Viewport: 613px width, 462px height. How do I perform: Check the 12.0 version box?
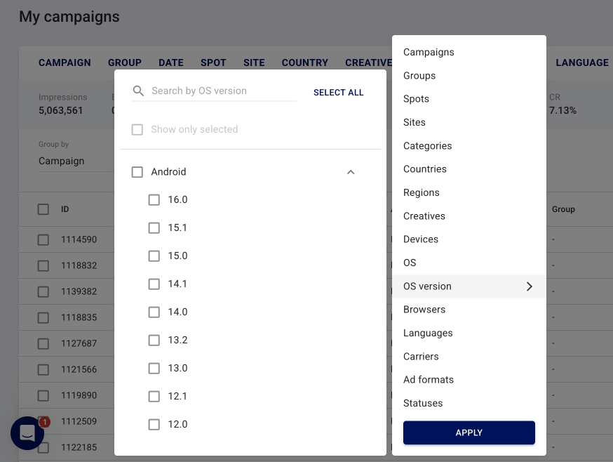(x=154, y=425)
